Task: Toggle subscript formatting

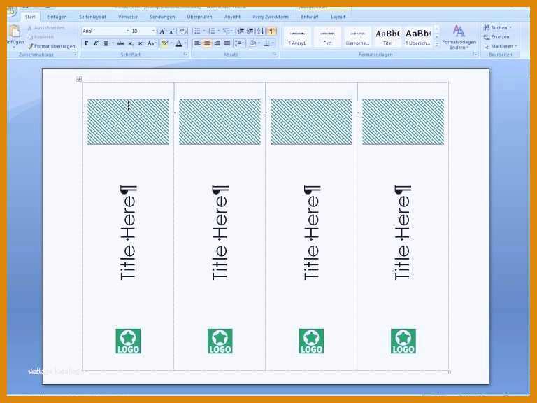Action: click(131, 43)
